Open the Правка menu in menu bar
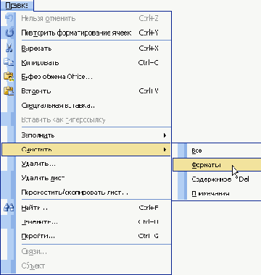This screenshot has width=261, height=275. (17, 5)
